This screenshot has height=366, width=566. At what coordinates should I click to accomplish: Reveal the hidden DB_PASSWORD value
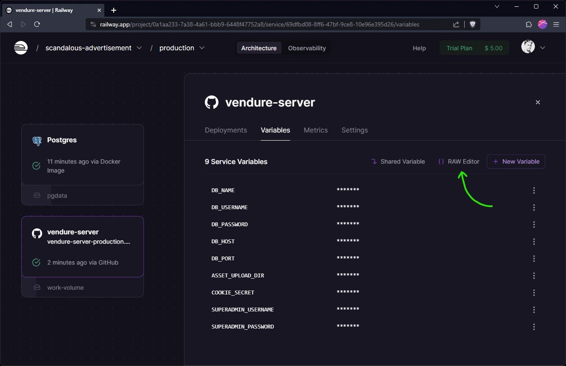(348, 224)
